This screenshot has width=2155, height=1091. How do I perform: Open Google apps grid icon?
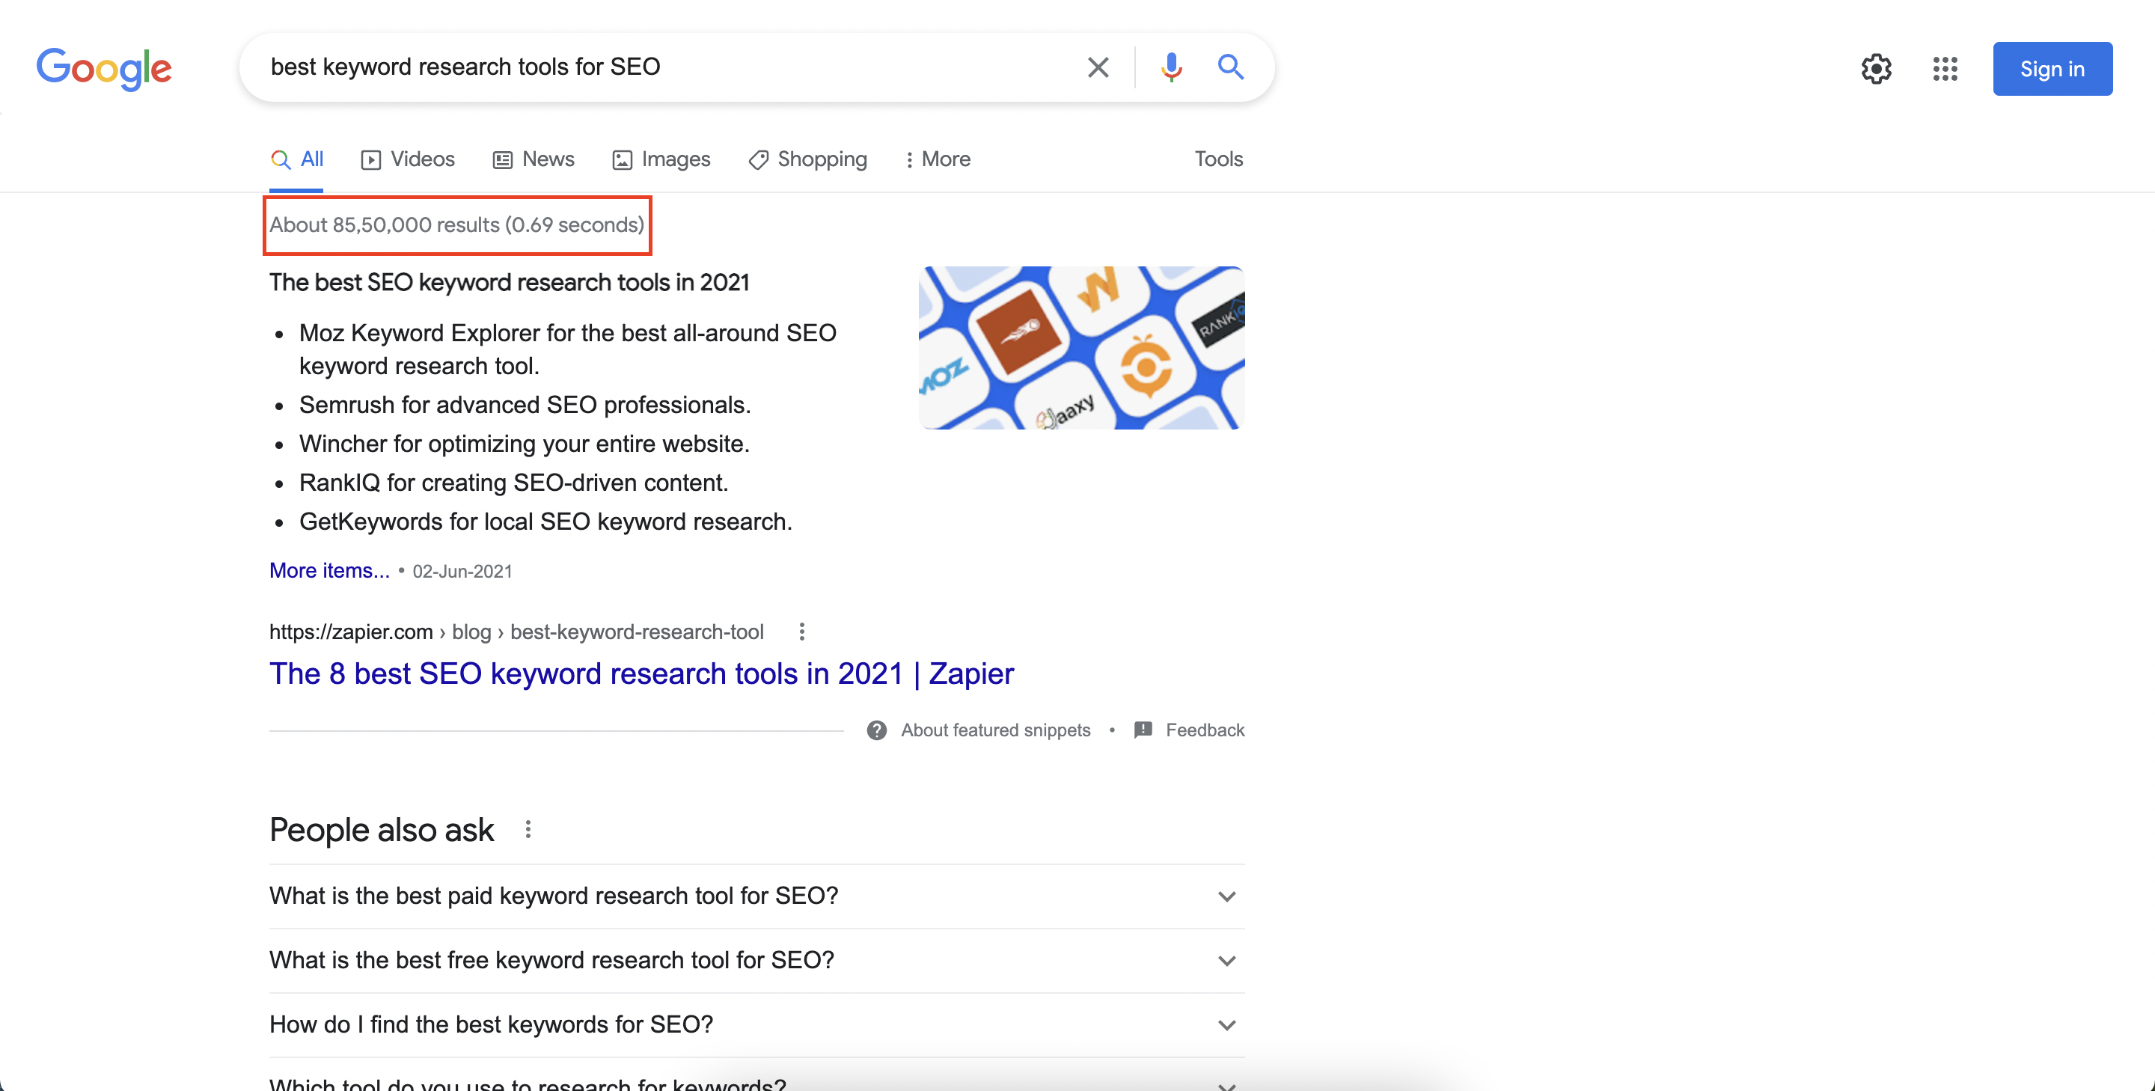click(1945, 69)
